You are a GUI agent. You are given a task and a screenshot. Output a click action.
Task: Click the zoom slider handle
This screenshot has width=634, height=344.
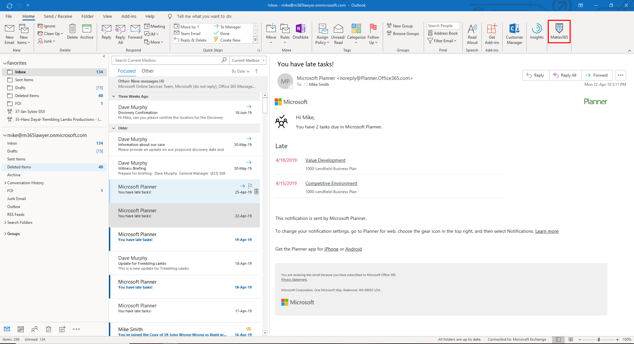coord(599,339)
